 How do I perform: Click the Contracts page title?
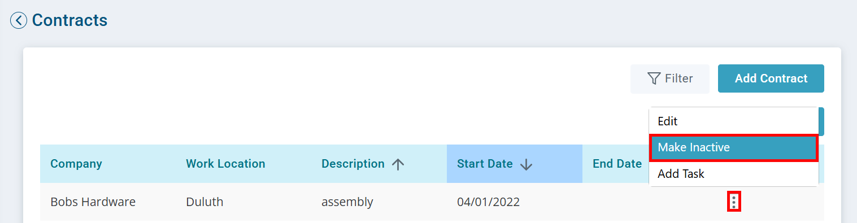69,20
